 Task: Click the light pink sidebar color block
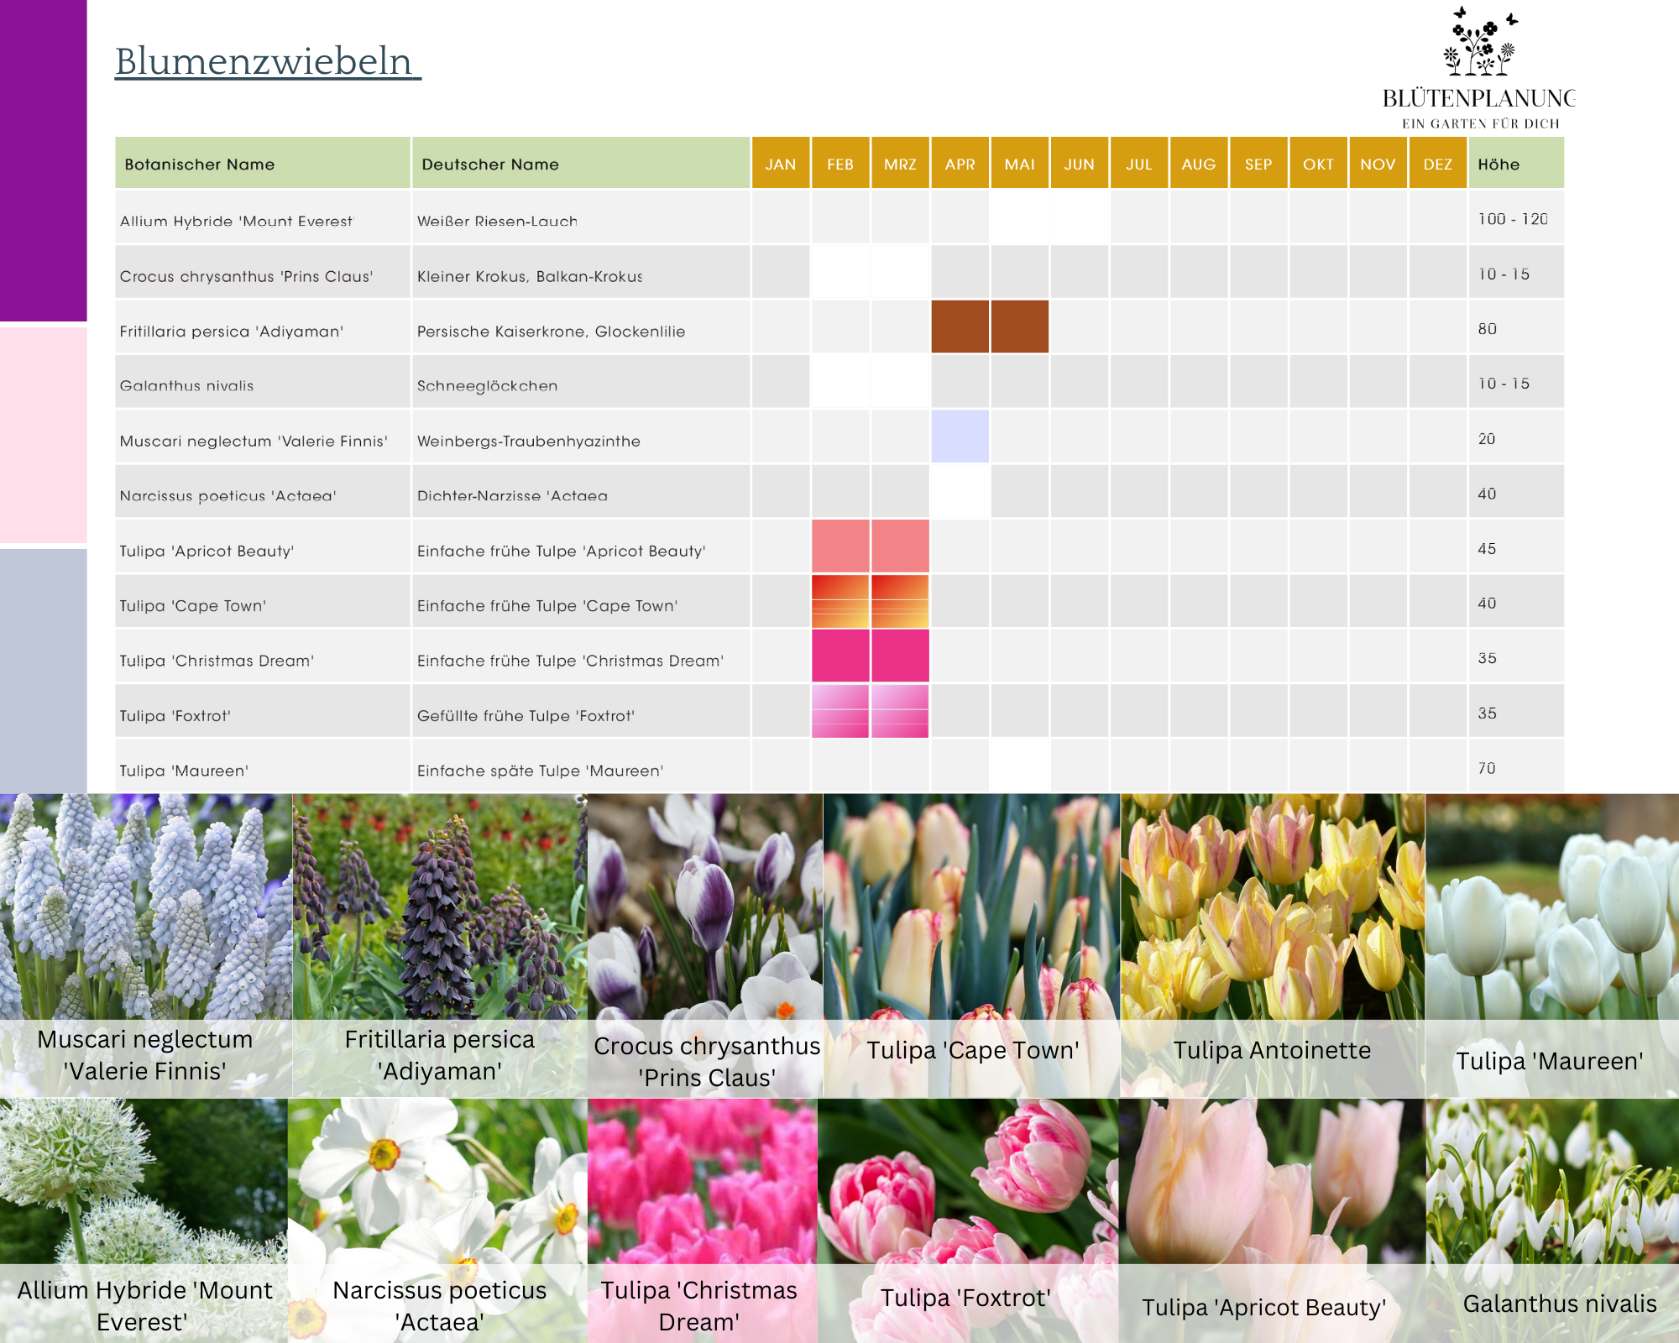43,435
